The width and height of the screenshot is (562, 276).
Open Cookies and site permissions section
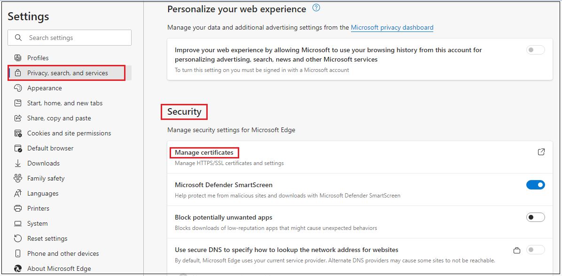coord(69,133)
